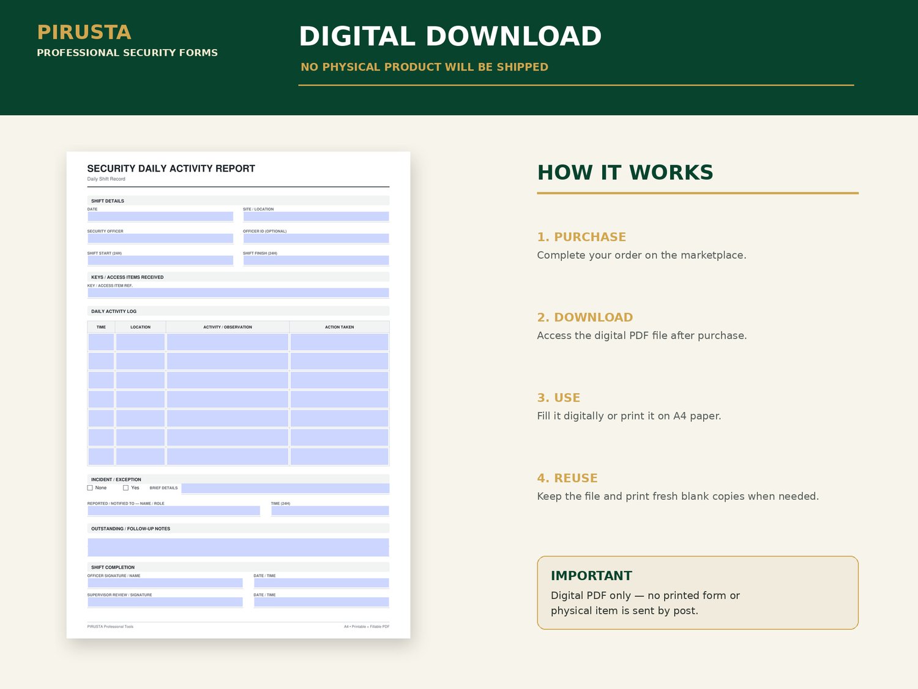This screenshot has width=918, height=689.
Task: Click the 'ACTIVITY / OBSERVATION' column header
Action: (228, 327)
